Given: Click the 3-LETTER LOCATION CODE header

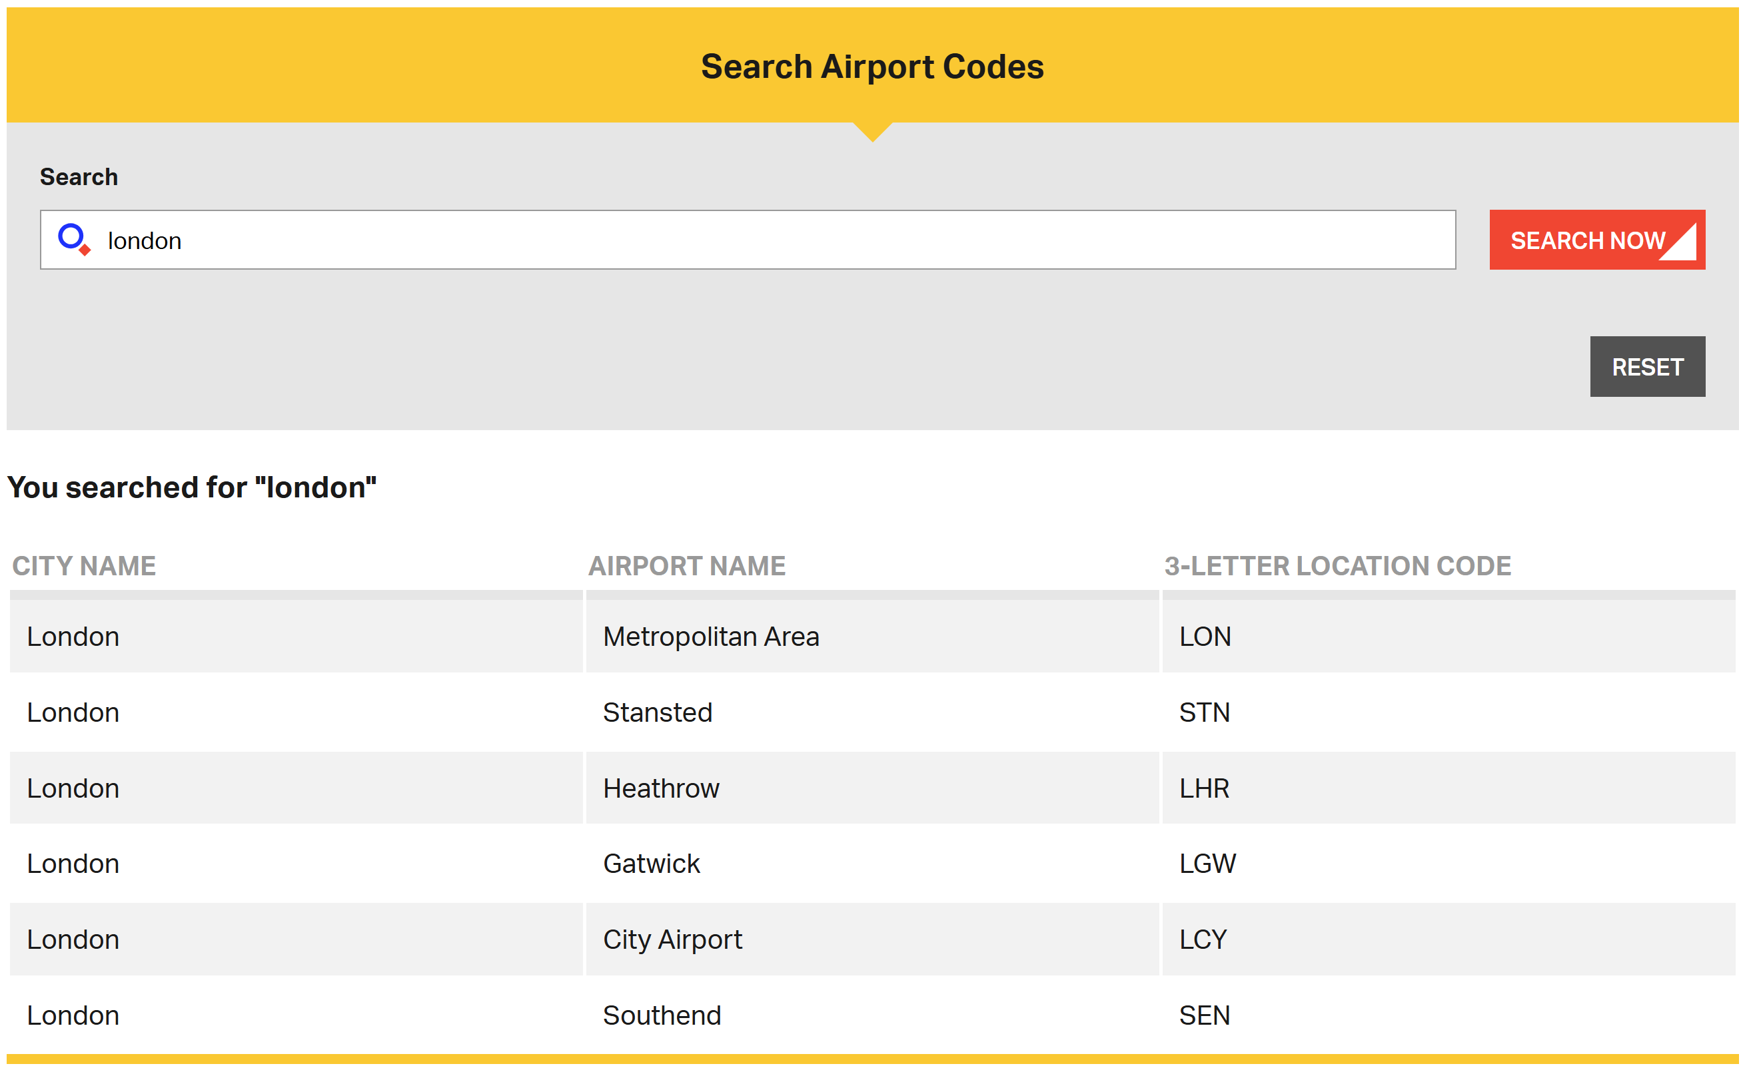Looking at the screenshot, I should 1337,566.
